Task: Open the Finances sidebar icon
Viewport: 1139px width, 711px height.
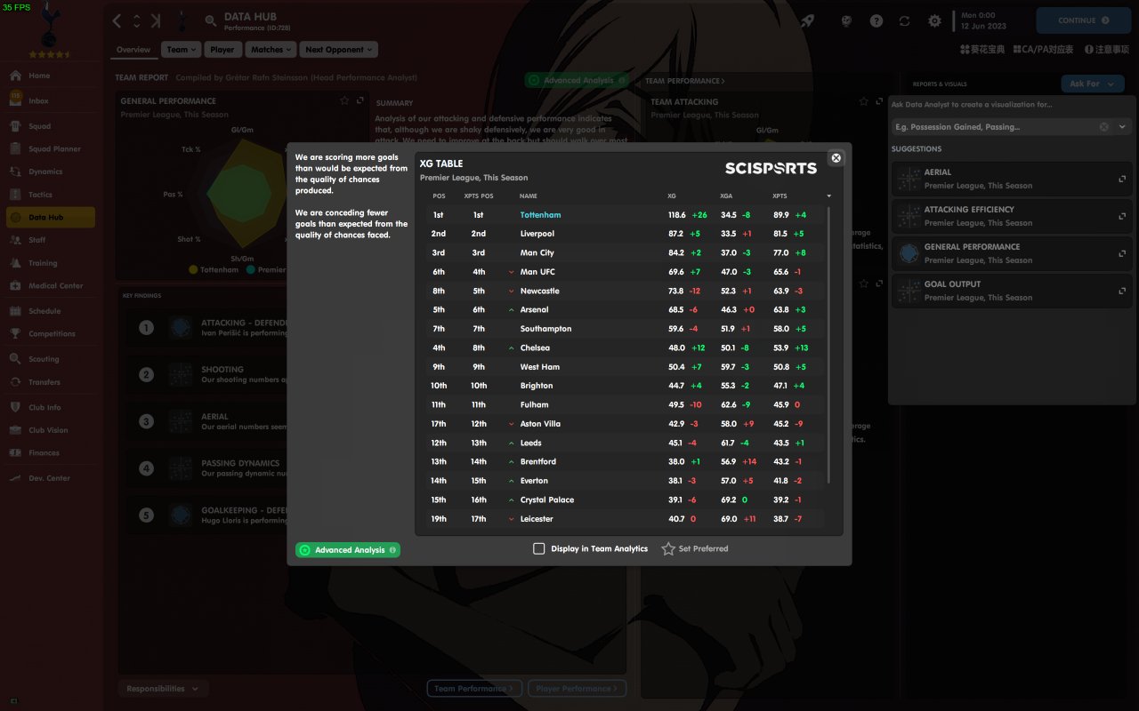Action: (15, 453)
